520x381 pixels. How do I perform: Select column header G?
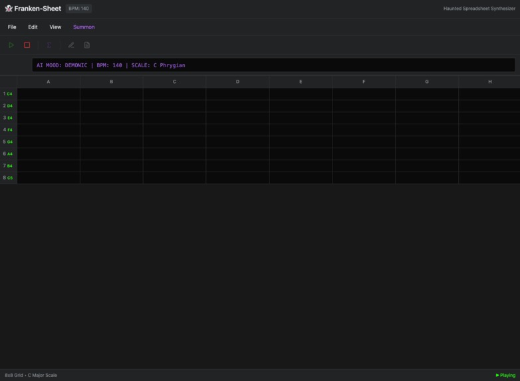427,82
